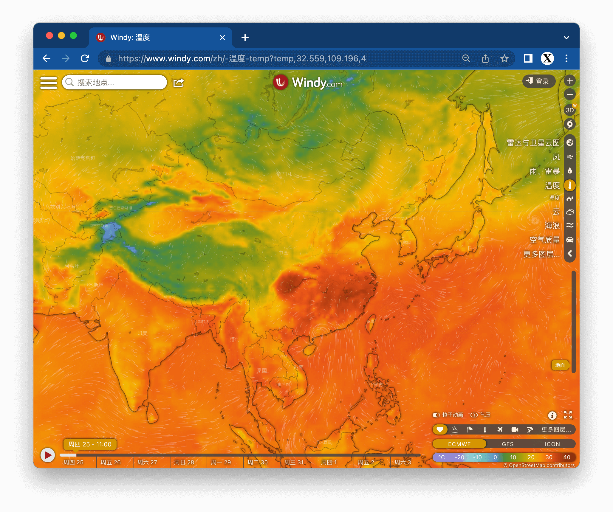613x512 pixels.
Task: Select the rain and thunder droplet icon
Action: [569, 171]
